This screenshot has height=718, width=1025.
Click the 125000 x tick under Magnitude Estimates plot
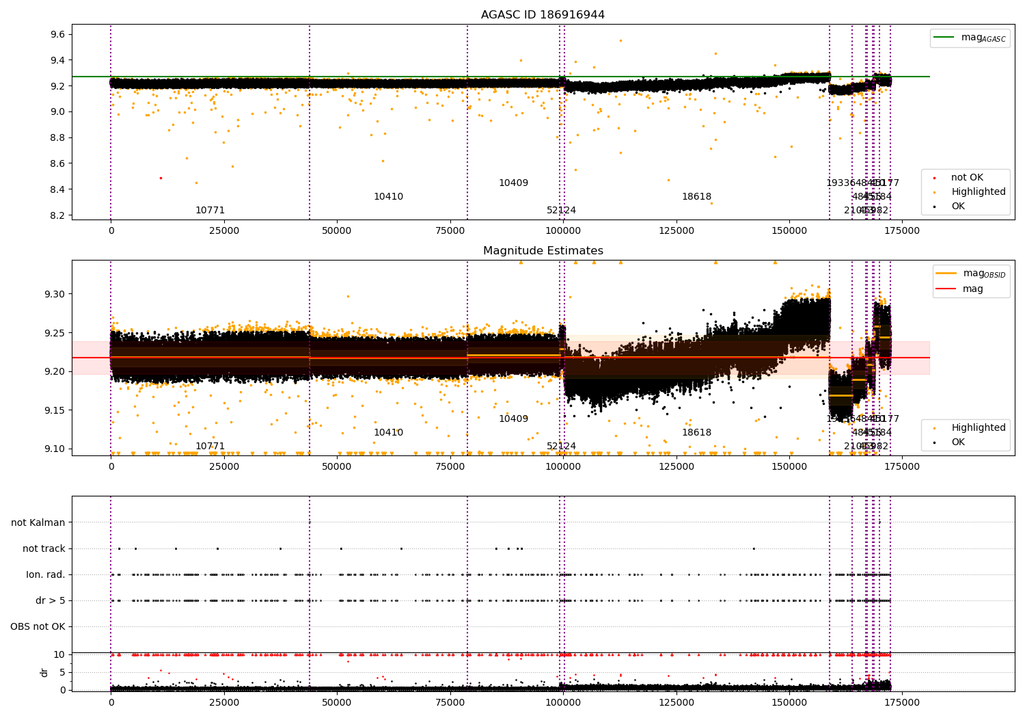coord(675,467)
